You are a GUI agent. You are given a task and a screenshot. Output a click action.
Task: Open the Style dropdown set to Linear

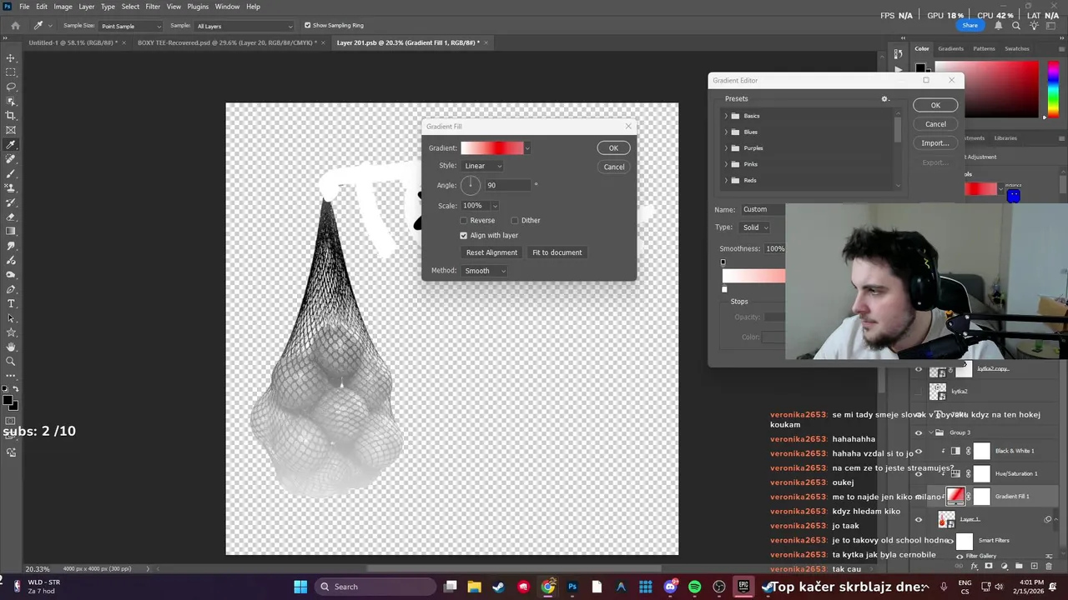point(483,166)
